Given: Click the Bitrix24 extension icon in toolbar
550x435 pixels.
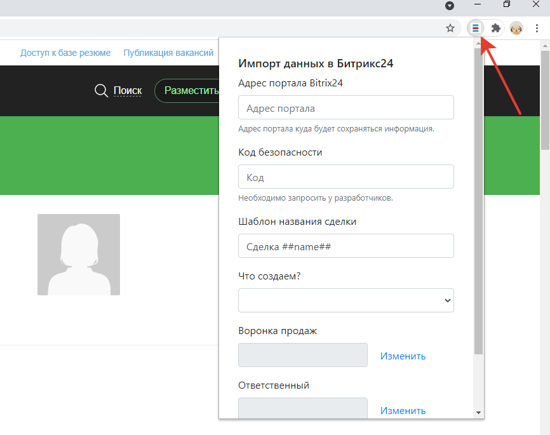Looking at the screenshot, I should (x=475, y=28).
